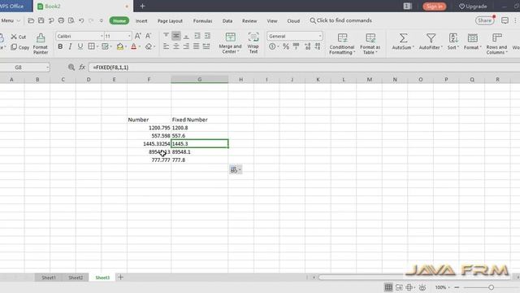Image resolution: width=520 pixels, height=293 pixels.
Task: Toggle center horizontal alignment
Action: click(x=175, y=46)
